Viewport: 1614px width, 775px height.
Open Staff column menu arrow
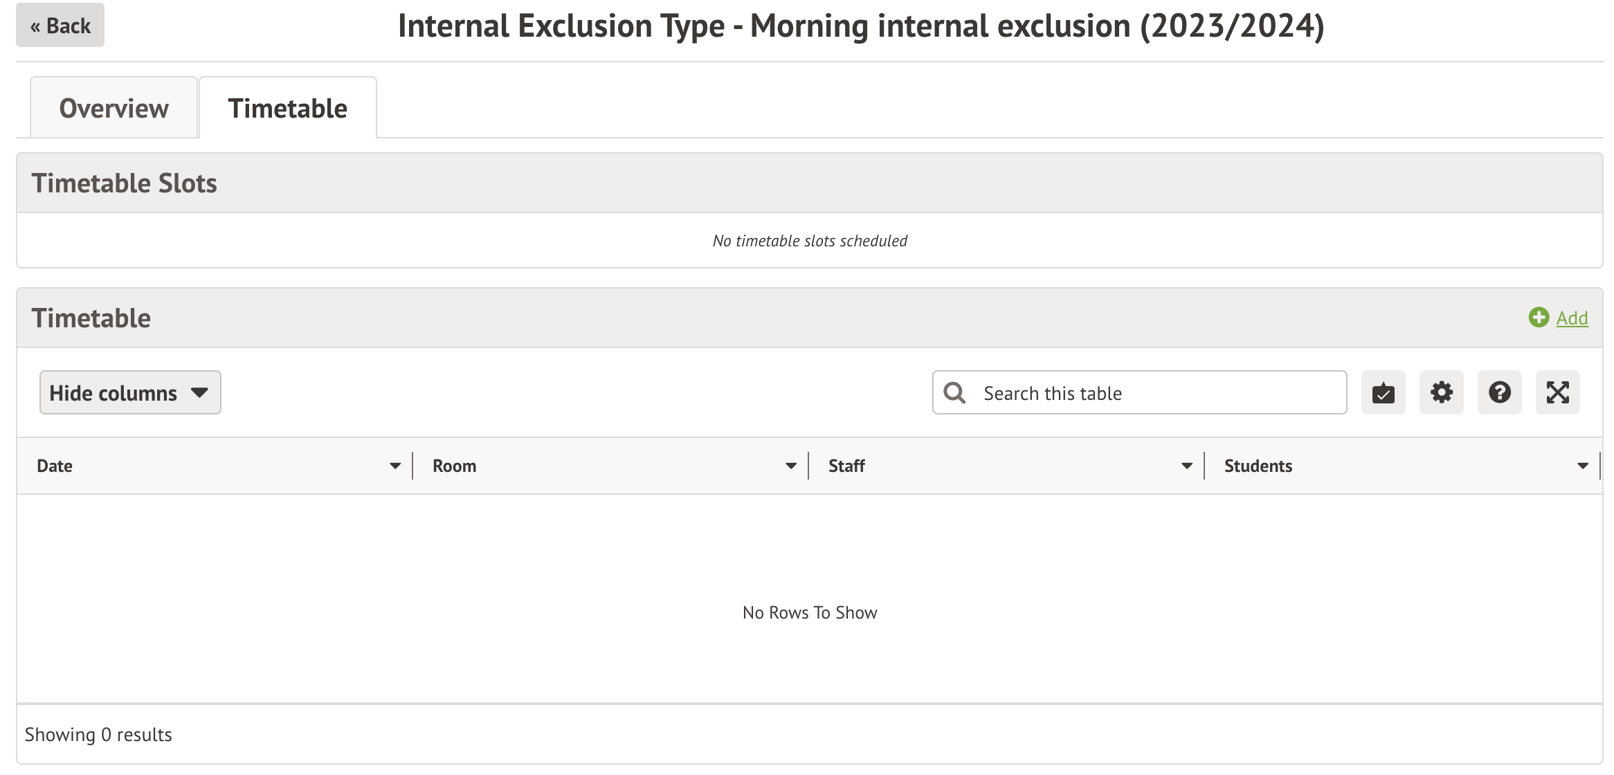click(1187, 466)
